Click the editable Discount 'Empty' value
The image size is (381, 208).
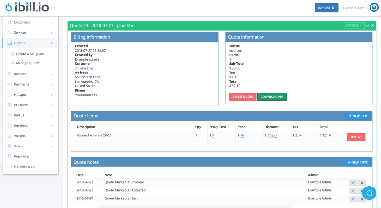tap(272, 135)
